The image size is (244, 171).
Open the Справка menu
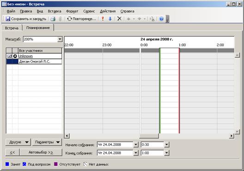click(x=127, y=11)
